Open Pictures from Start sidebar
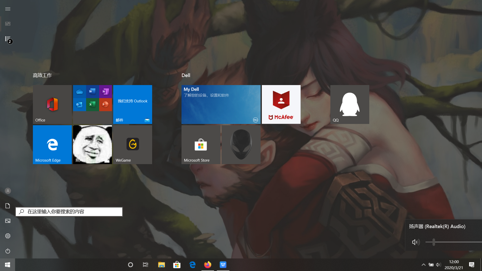The image size is (482, 271). (x=8, y=221)
